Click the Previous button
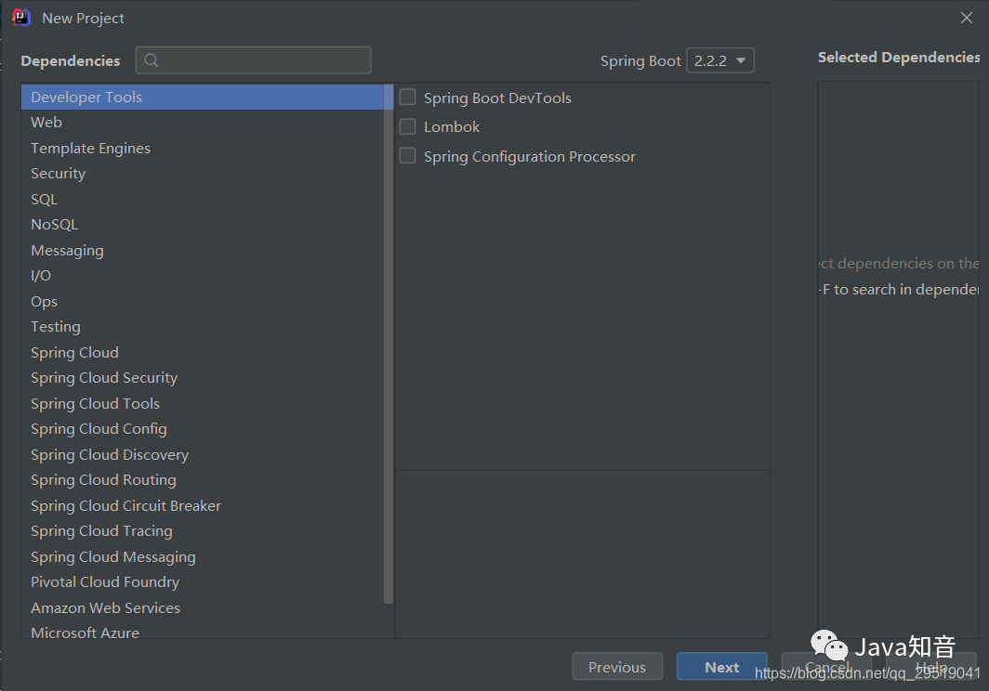The height and width of the screenshot is (691, 989). click(617, 667)
